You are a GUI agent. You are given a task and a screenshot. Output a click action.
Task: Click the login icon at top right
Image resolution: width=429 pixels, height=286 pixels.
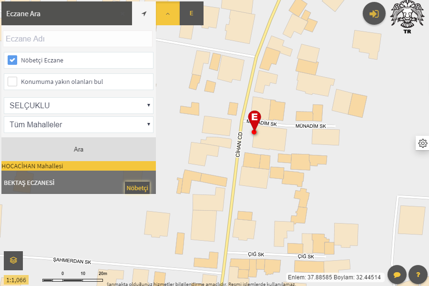click(374, 13)
